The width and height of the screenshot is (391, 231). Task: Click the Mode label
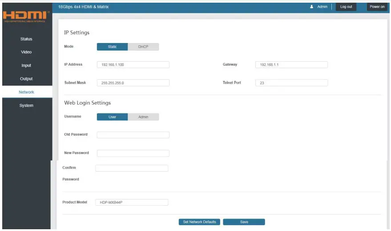click(x=69, y=47)
